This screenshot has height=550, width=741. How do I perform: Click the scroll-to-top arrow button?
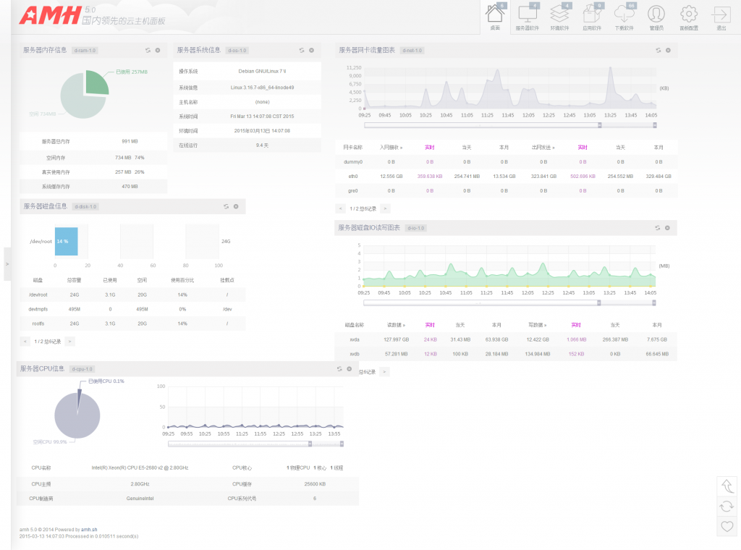727,485
